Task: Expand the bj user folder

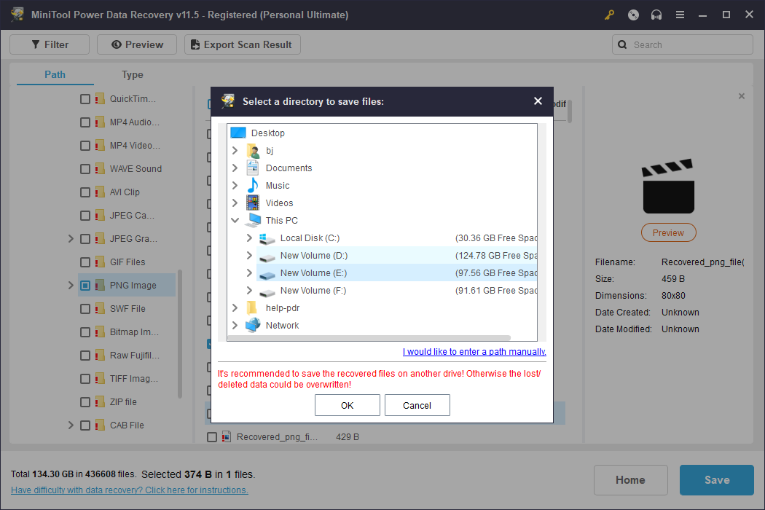Action: coord(235,150)
